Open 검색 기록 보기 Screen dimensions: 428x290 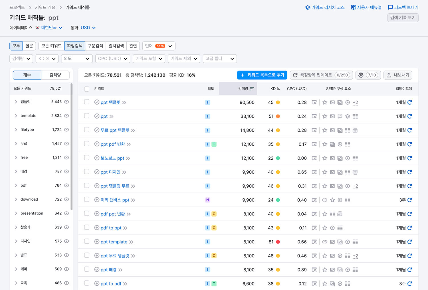click(x=403, y=18)
